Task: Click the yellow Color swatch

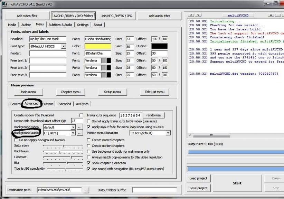Action: click(x=98, y=46)
